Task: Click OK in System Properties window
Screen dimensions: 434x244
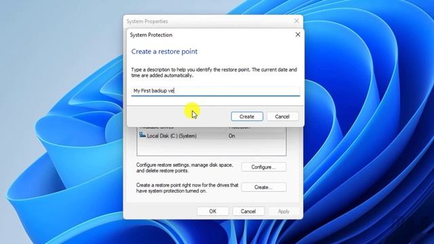Action: (212, 211)
